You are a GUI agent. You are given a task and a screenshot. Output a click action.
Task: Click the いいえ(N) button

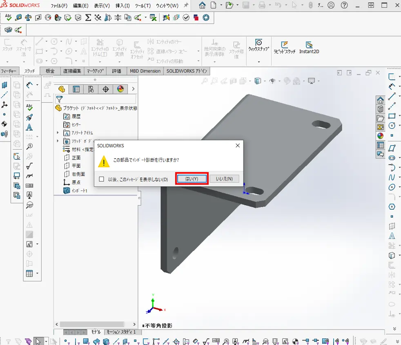[224, 179]
